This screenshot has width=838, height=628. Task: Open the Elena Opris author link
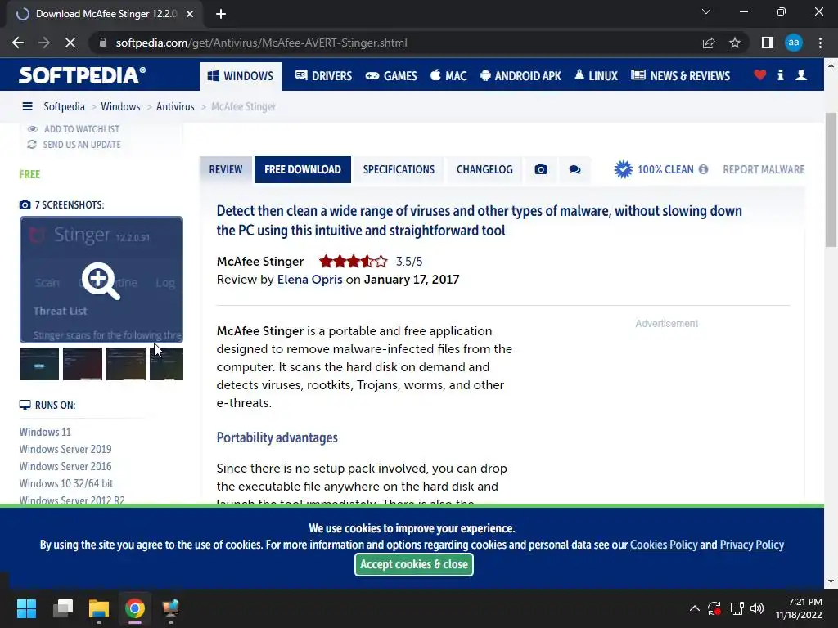pyautogui.click(x=309, y=280)
